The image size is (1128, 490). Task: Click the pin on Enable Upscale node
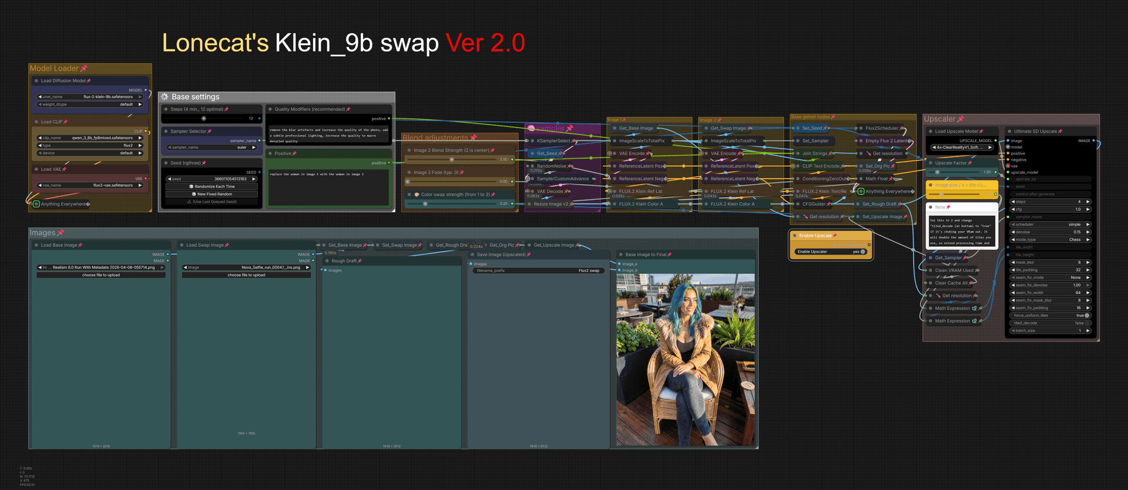pos(834,236)
